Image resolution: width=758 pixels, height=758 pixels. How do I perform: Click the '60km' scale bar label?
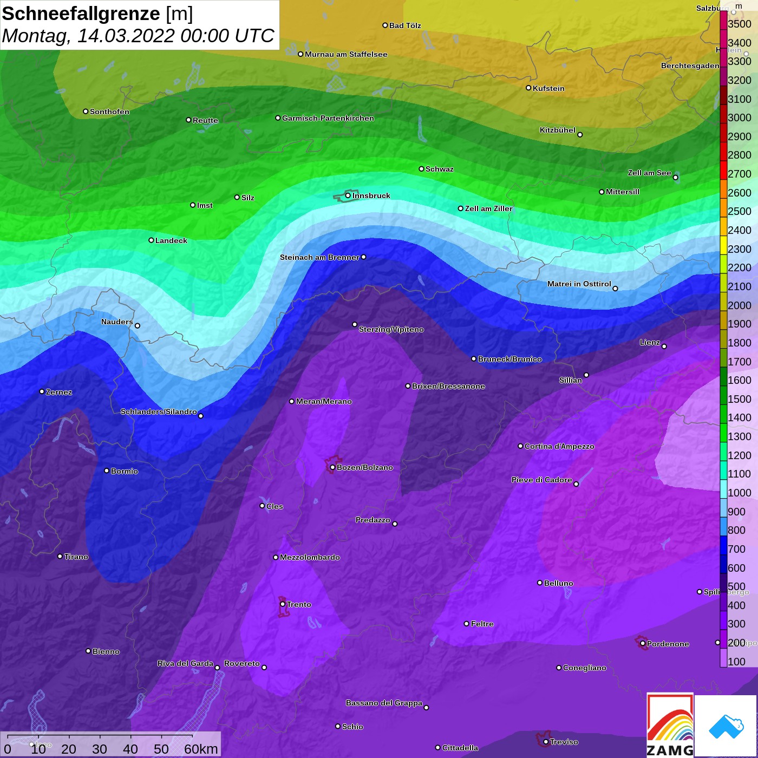(x=201, y=749)
